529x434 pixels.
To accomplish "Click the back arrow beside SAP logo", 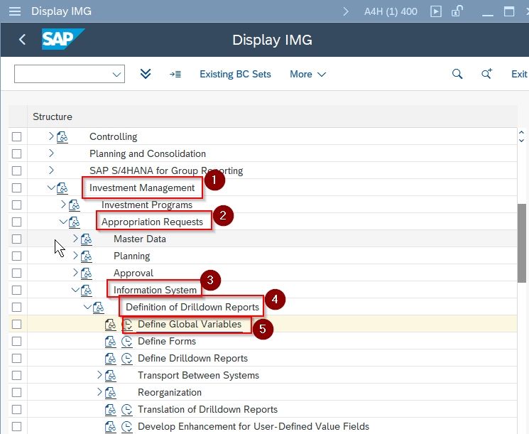I will click(x=22, y=40).
